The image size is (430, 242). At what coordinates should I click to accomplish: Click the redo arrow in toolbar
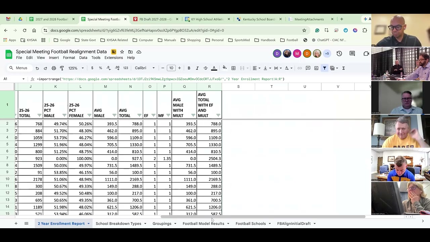tap(45, 68)
